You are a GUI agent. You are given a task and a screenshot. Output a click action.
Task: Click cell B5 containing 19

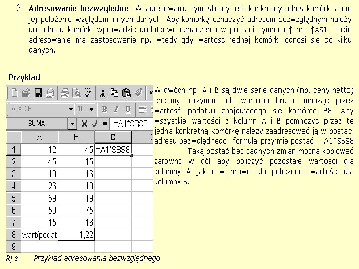click(x=76, y=198)
